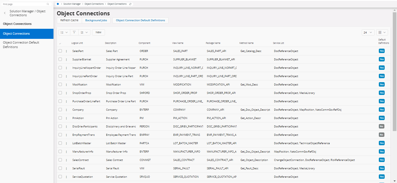This screenshot has height=183, width=397.
Task: Open the row actions menu for SerialFault
Action: tap(66, 168)
